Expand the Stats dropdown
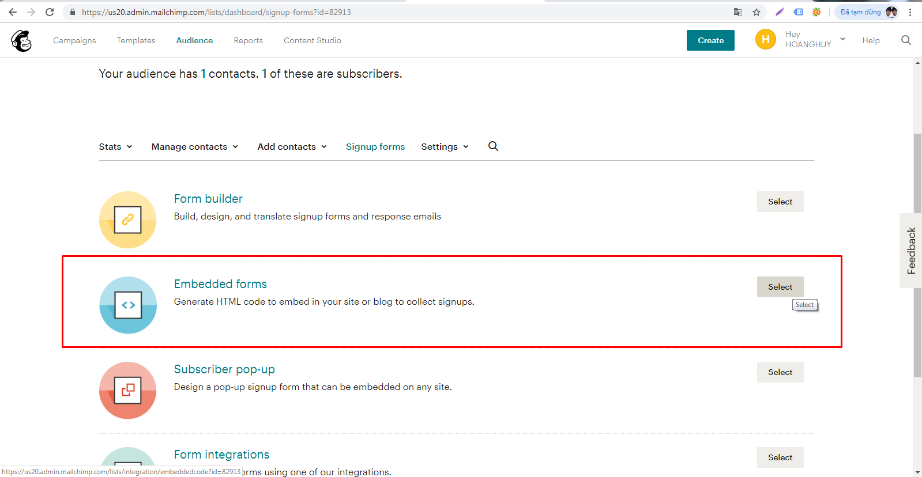This screenshot has width=922, height=477. coord(115,147)
